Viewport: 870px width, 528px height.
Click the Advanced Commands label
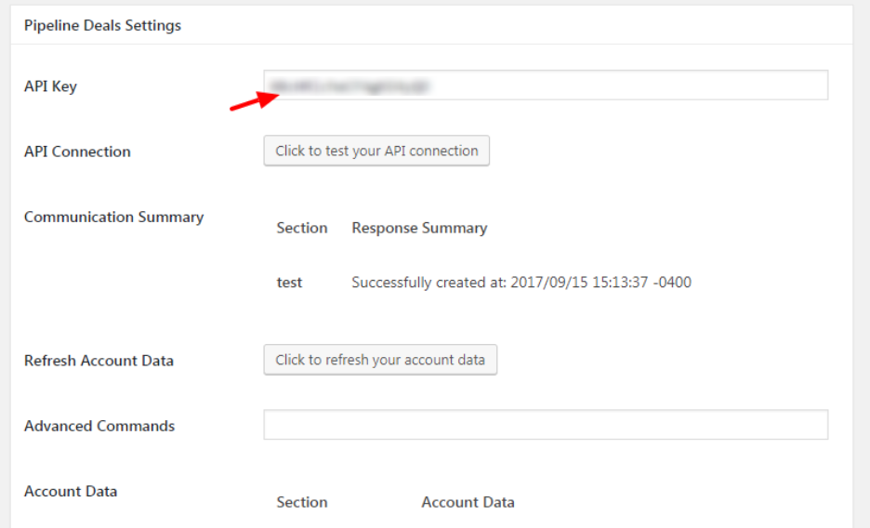click(99, 426)
